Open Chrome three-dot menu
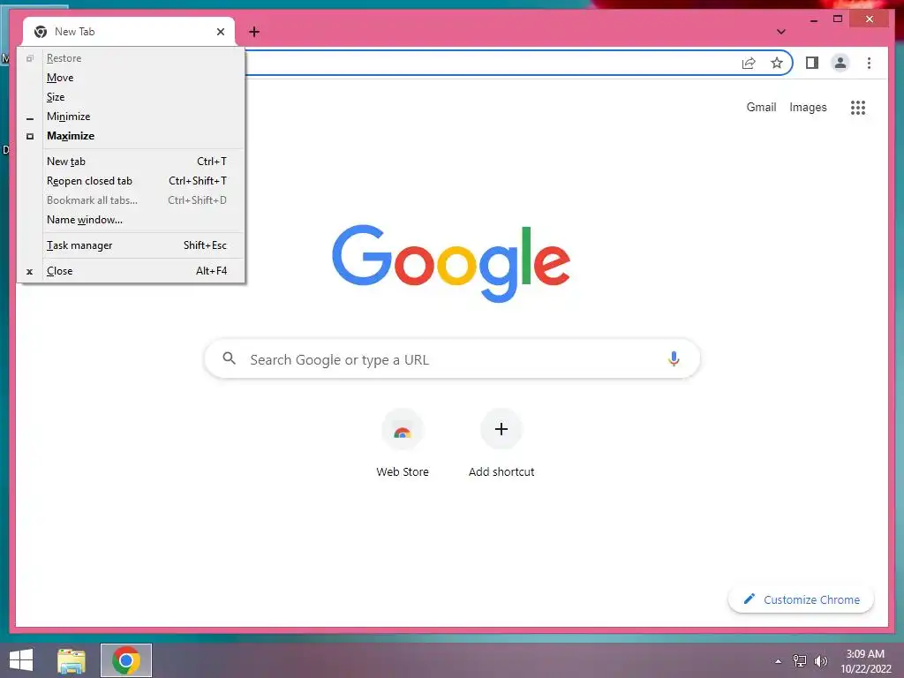This screenshot has height=678, width=904. click(x=869, y=63)
